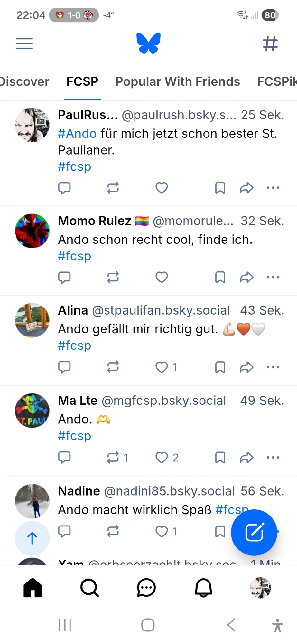
Task: Open Alina's @stpaulifan.bsky.social profile handle
Action: 161,310
